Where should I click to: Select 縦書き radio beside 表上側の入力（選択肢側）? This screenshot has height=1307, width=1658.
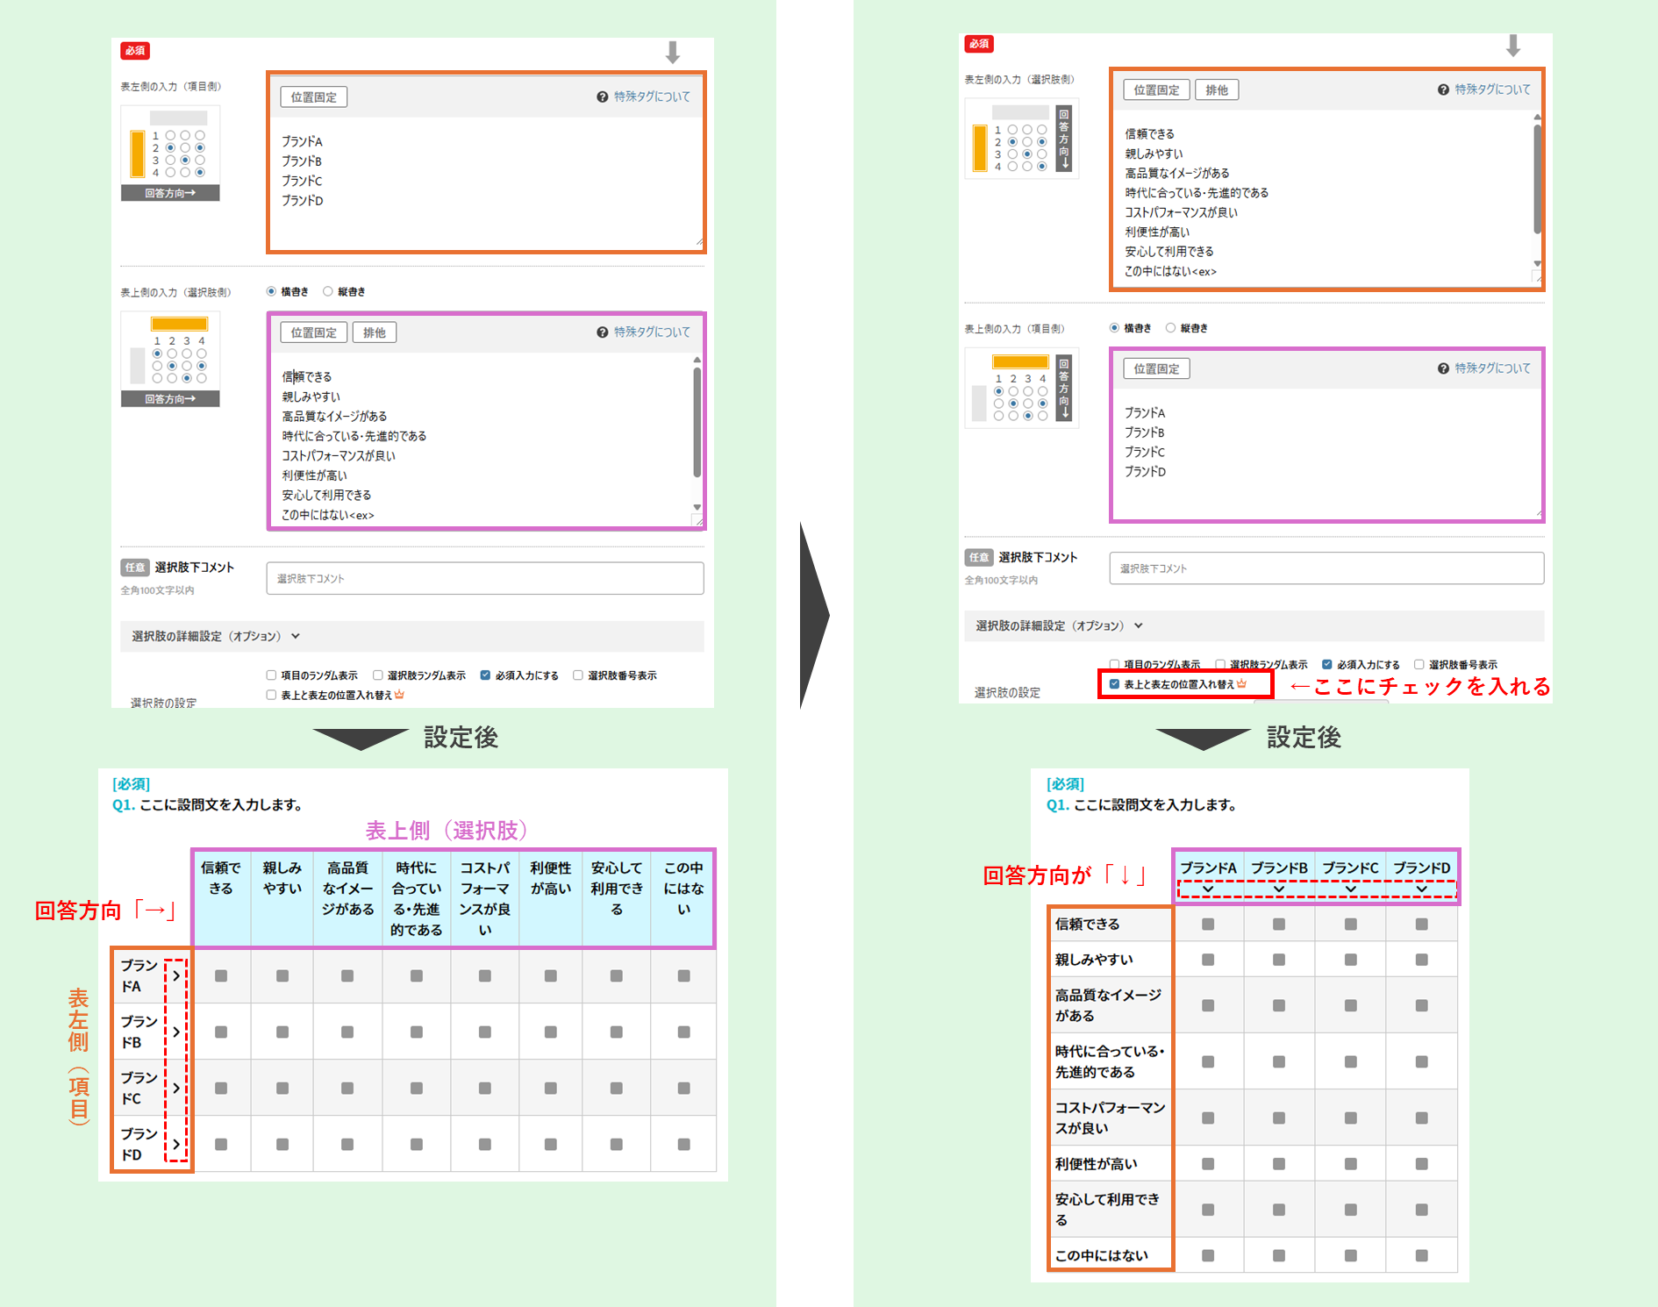[328, 291]
